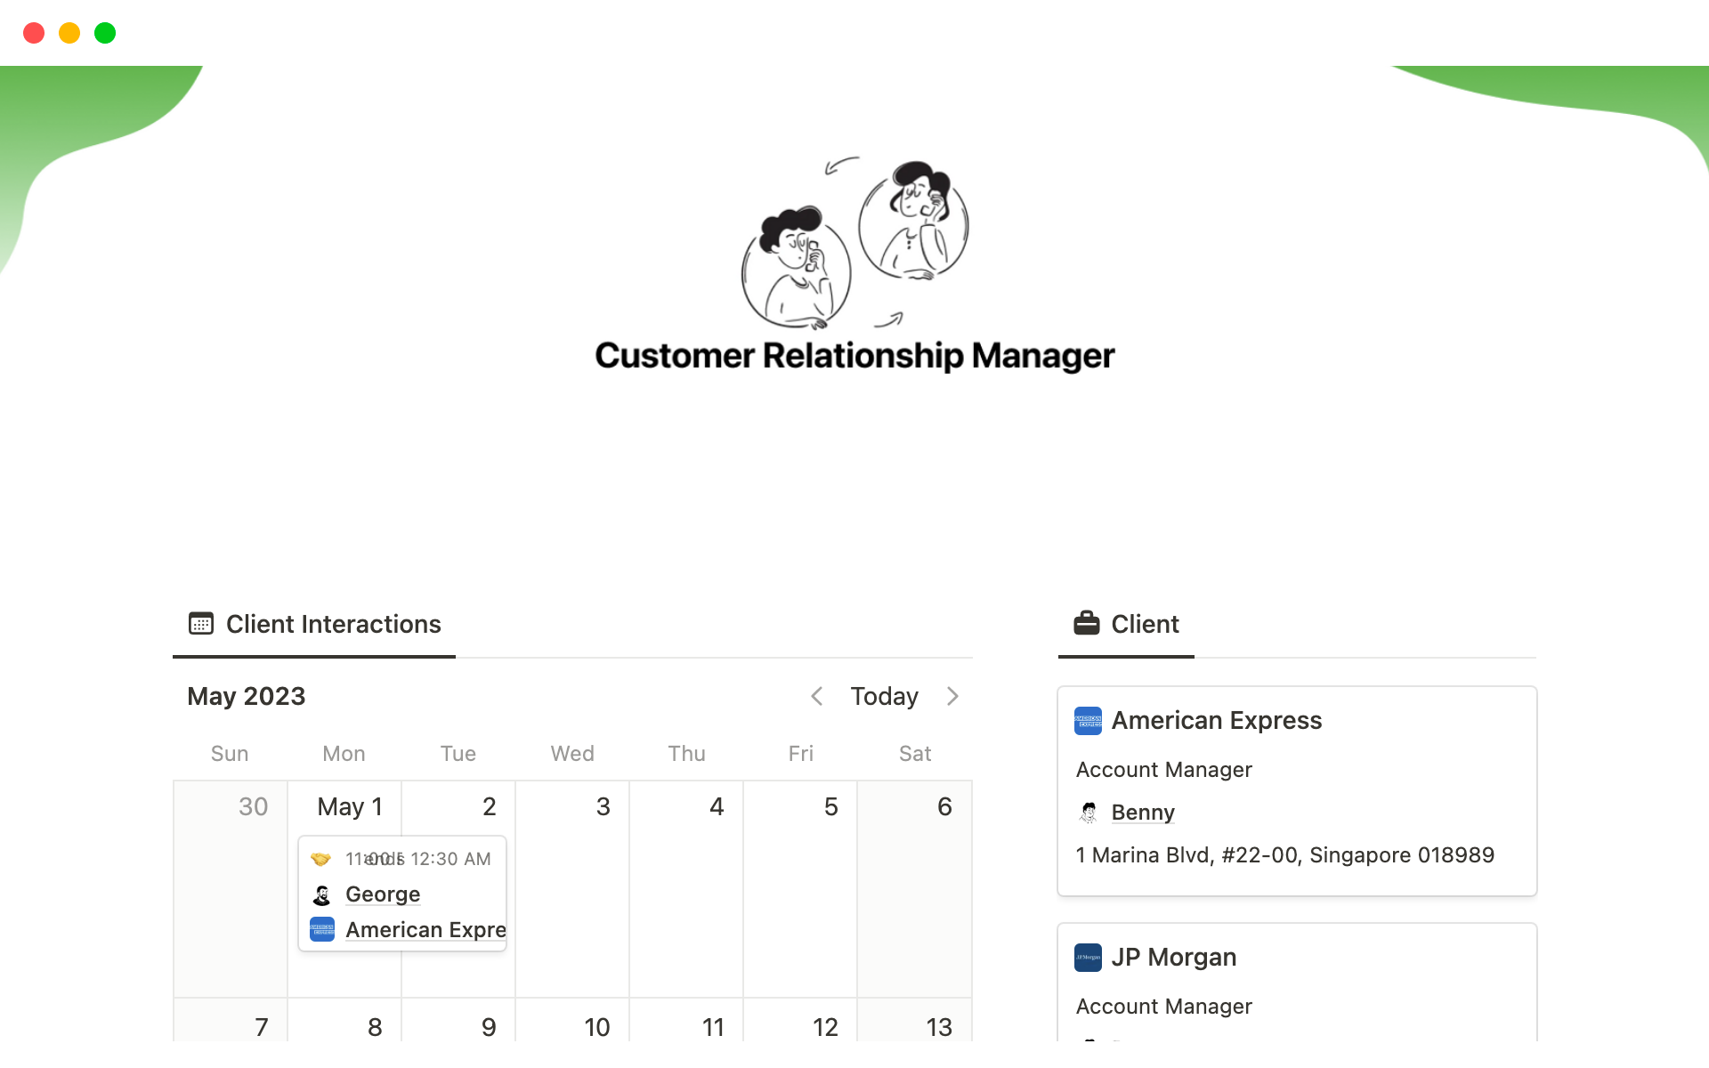
Task: Go to next month with right chevron
Action: click(x=952, y=696)
